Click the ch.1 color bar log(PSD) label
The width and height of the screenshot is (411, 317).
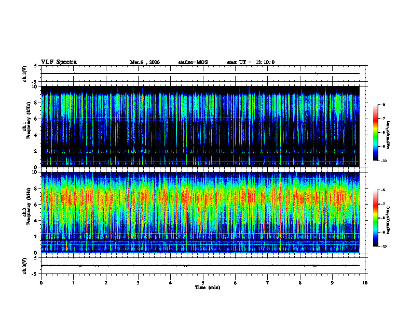point(389,135)
